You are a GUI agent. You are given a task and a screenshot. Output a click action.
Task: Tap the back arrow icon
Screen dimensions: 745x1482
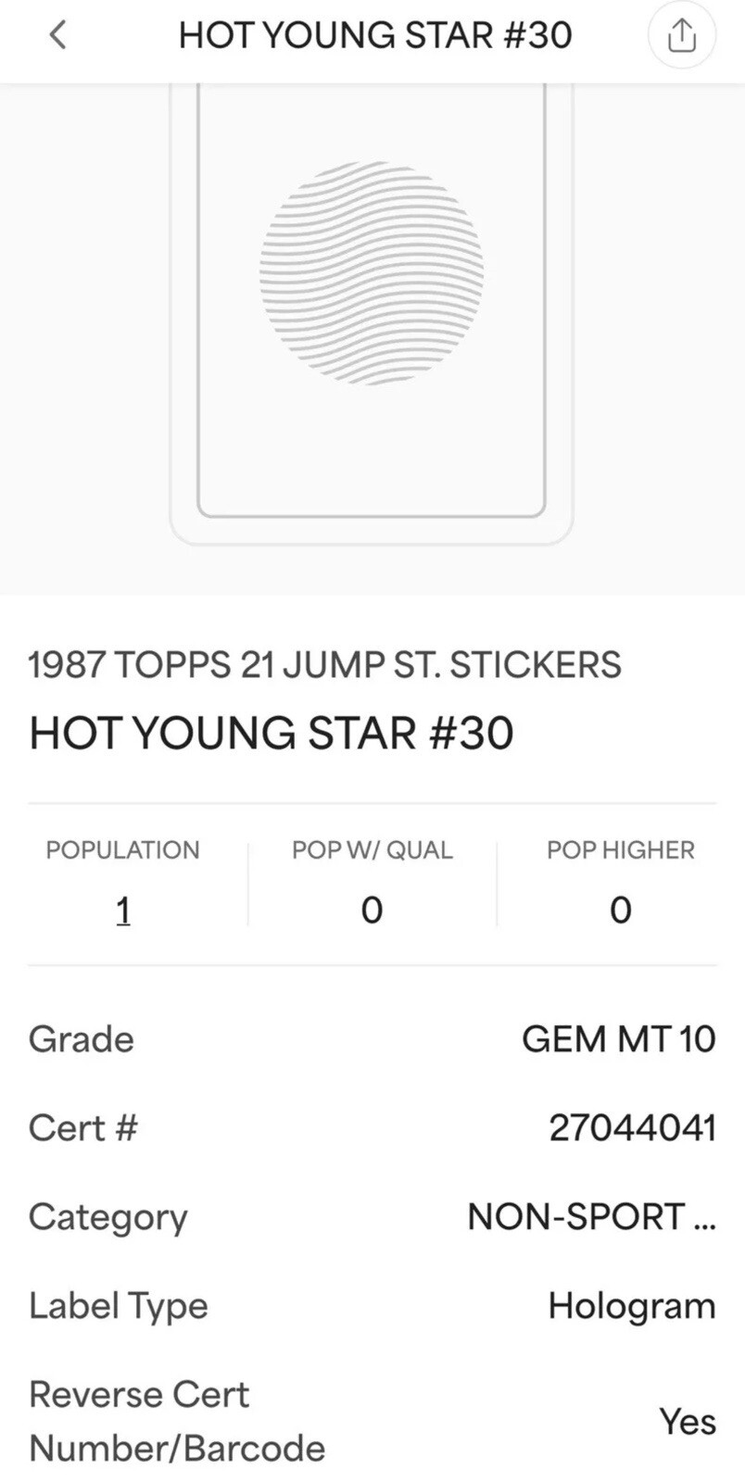[57, 35]
